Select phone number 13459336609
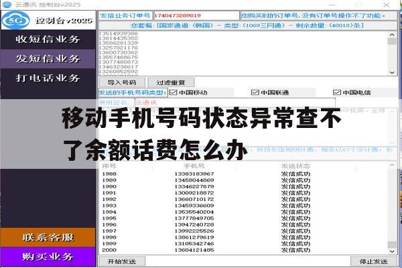This screenshot has height=268, width=402. 194,206
